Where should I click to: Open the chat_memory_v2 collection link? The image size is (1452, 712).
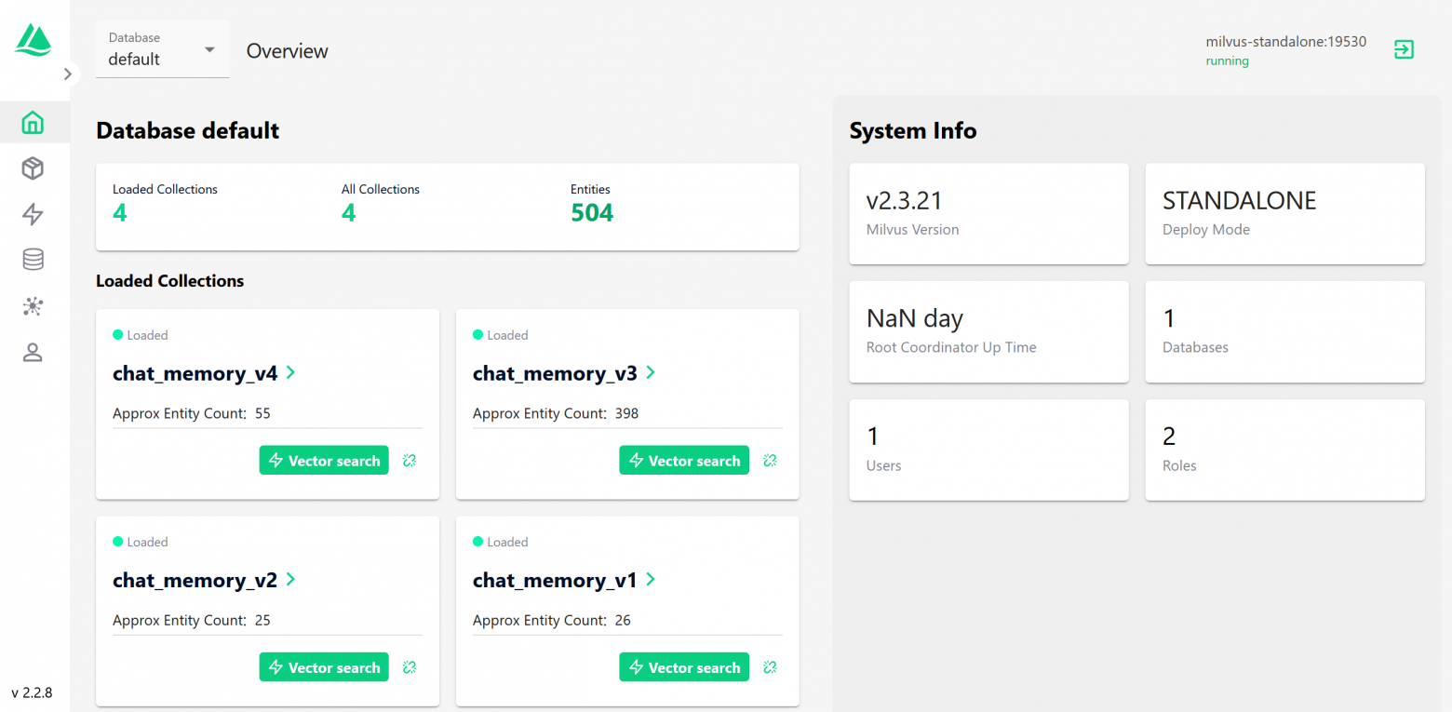205,580
